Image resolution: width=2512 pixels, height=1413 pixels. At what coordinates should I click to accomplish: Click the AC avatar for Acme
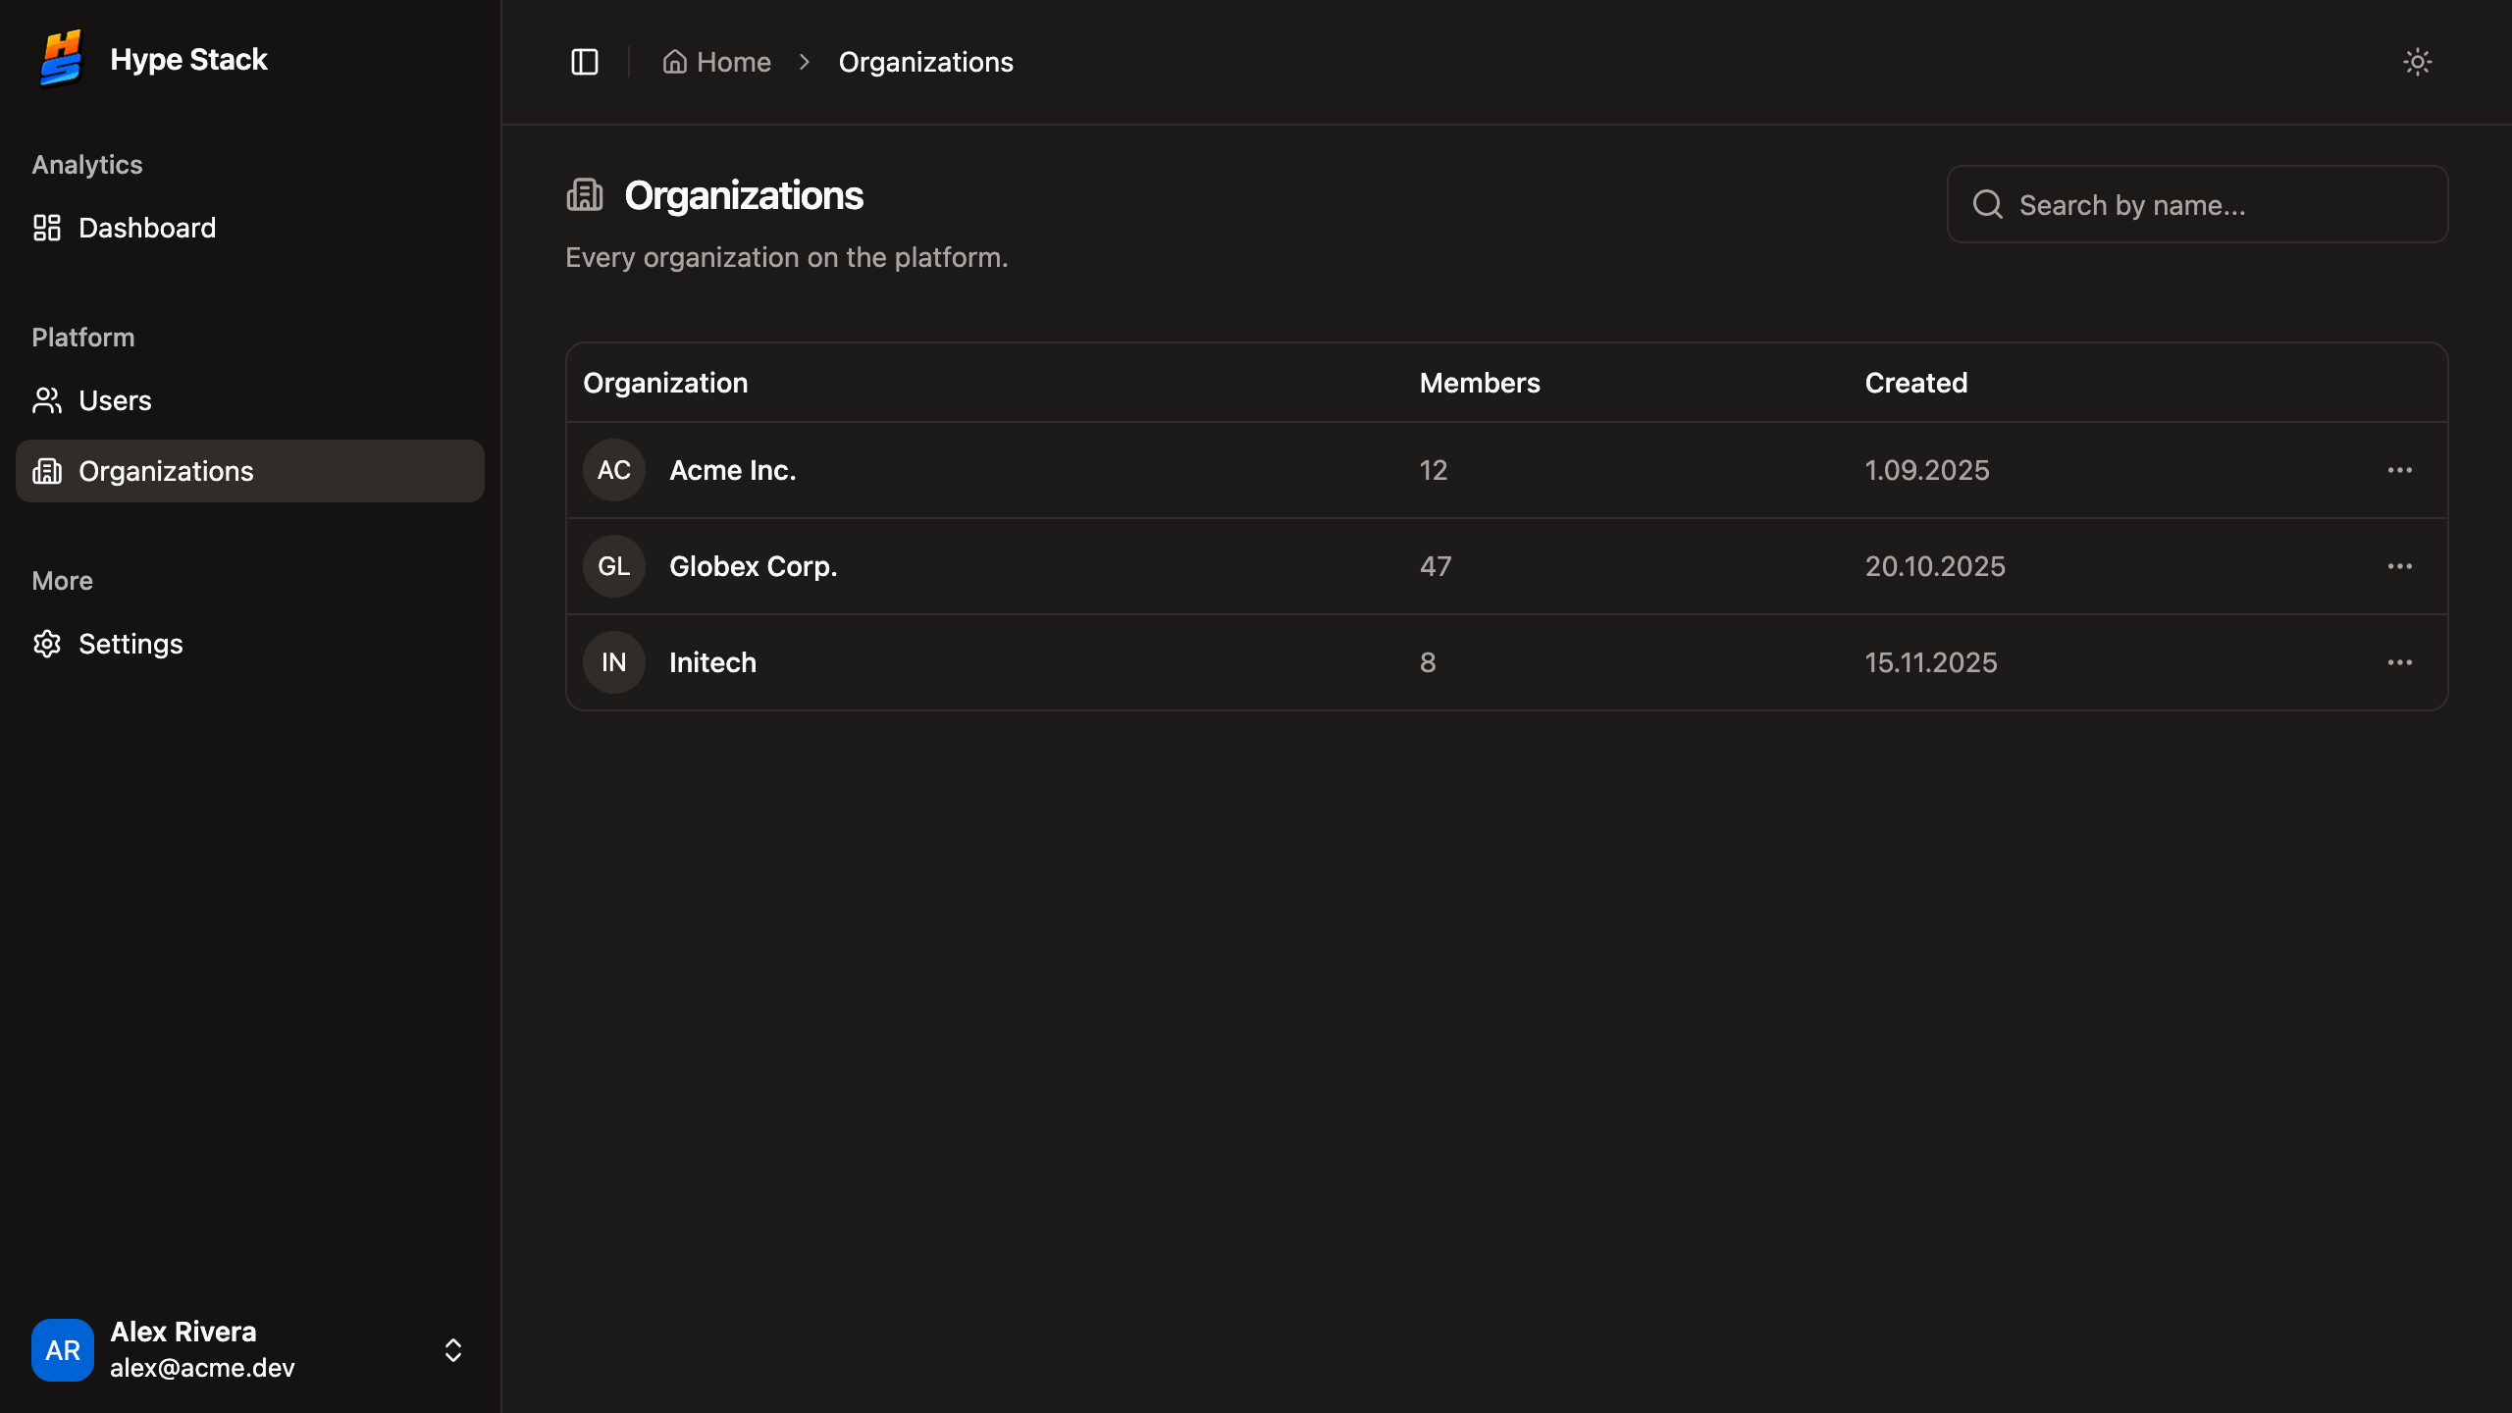[614, 470]
